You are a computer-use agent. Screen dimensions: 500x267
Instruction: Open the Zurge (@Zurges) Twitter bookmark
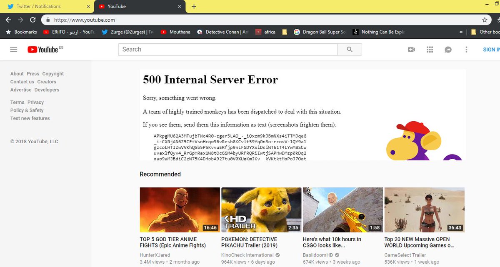coord(128,32)
